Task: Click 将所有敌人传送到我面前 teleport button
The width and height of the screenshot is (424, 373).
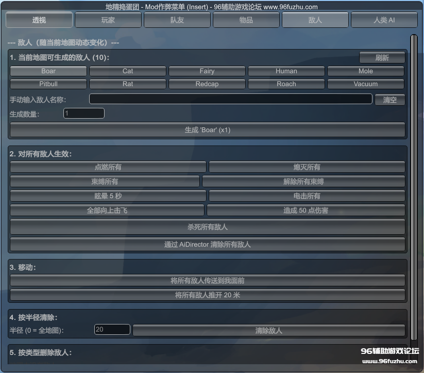Action: tap(208, 280)
